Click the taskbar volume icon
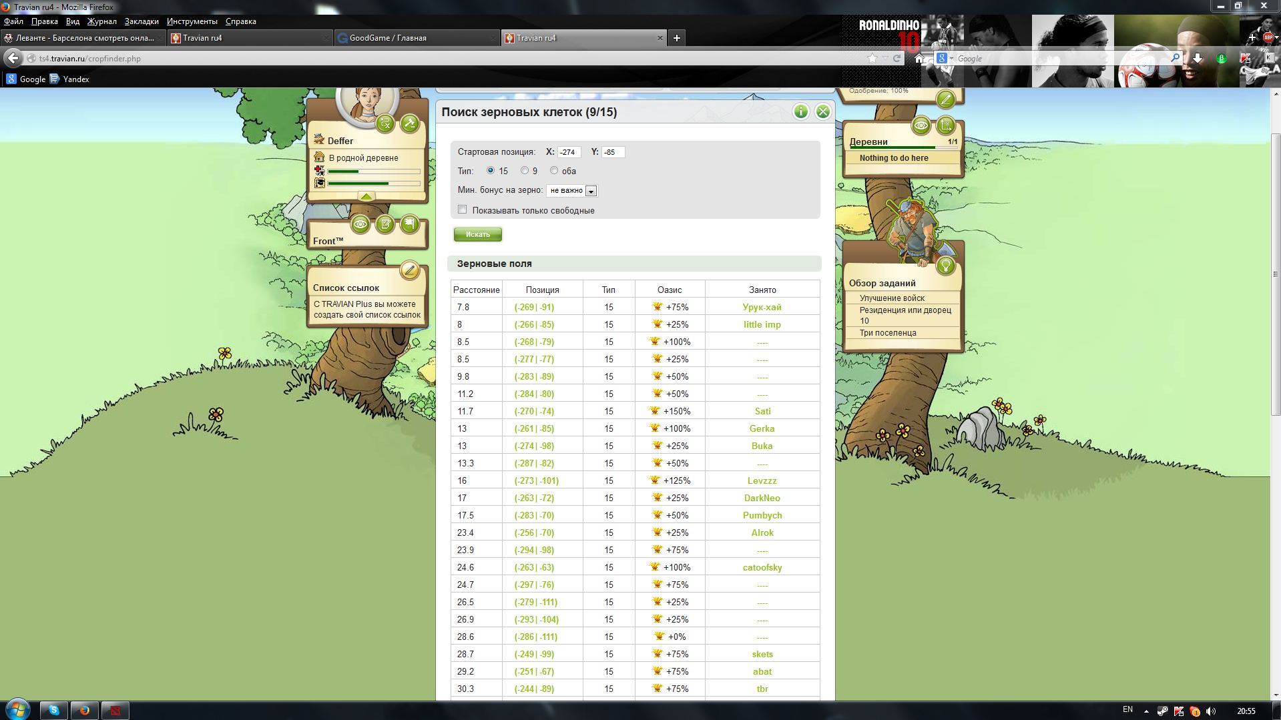 1211,711
